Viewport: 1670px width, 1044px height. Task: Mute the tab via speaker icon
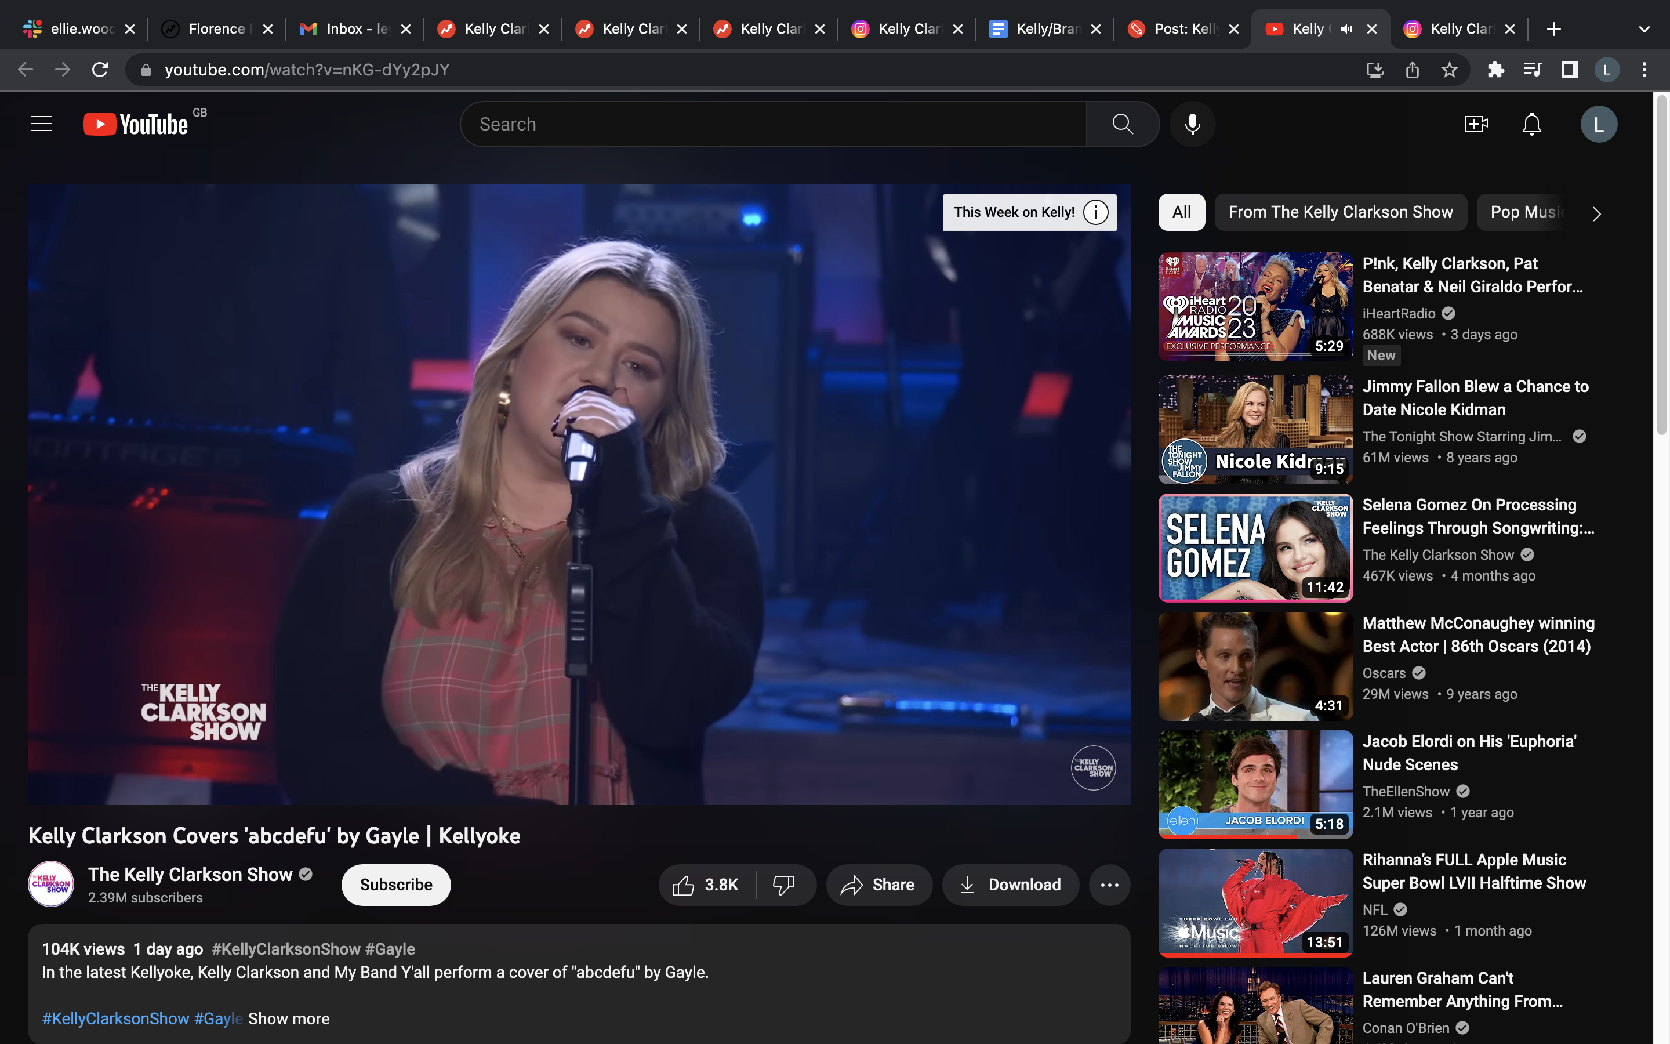[1346, 29]
